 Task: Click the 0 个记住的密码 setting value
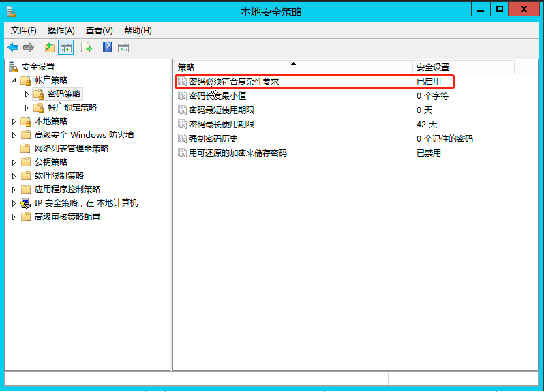[444, 139]
